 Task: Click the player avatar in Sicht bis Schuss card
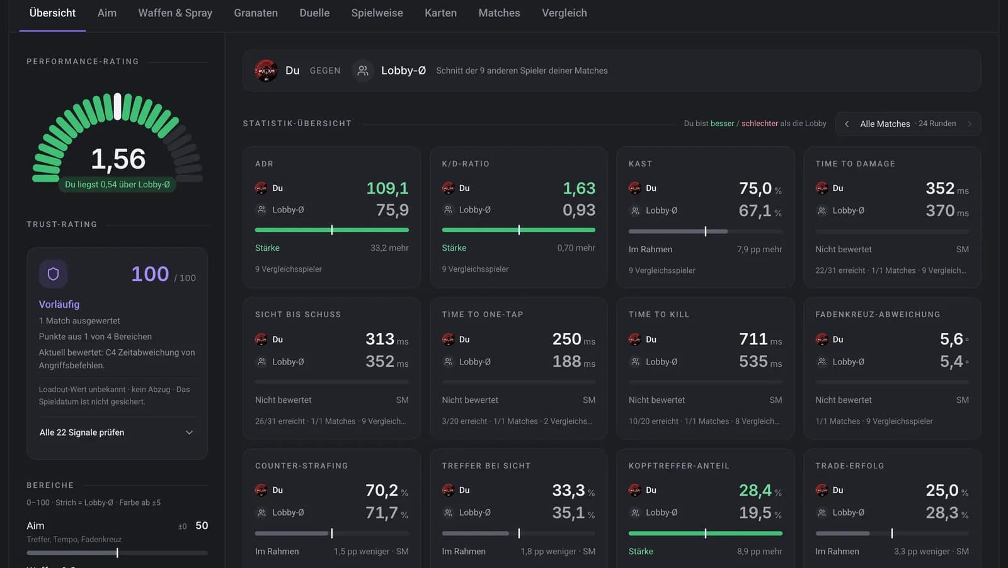(x=261, y=339)
